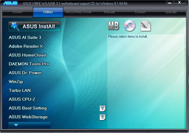Image resolution: width=189 pixels, height=133 pixels.
Task: Open the AHCI/RAID Driver tab
Action: pyautogui.click(x=78, y=12)
